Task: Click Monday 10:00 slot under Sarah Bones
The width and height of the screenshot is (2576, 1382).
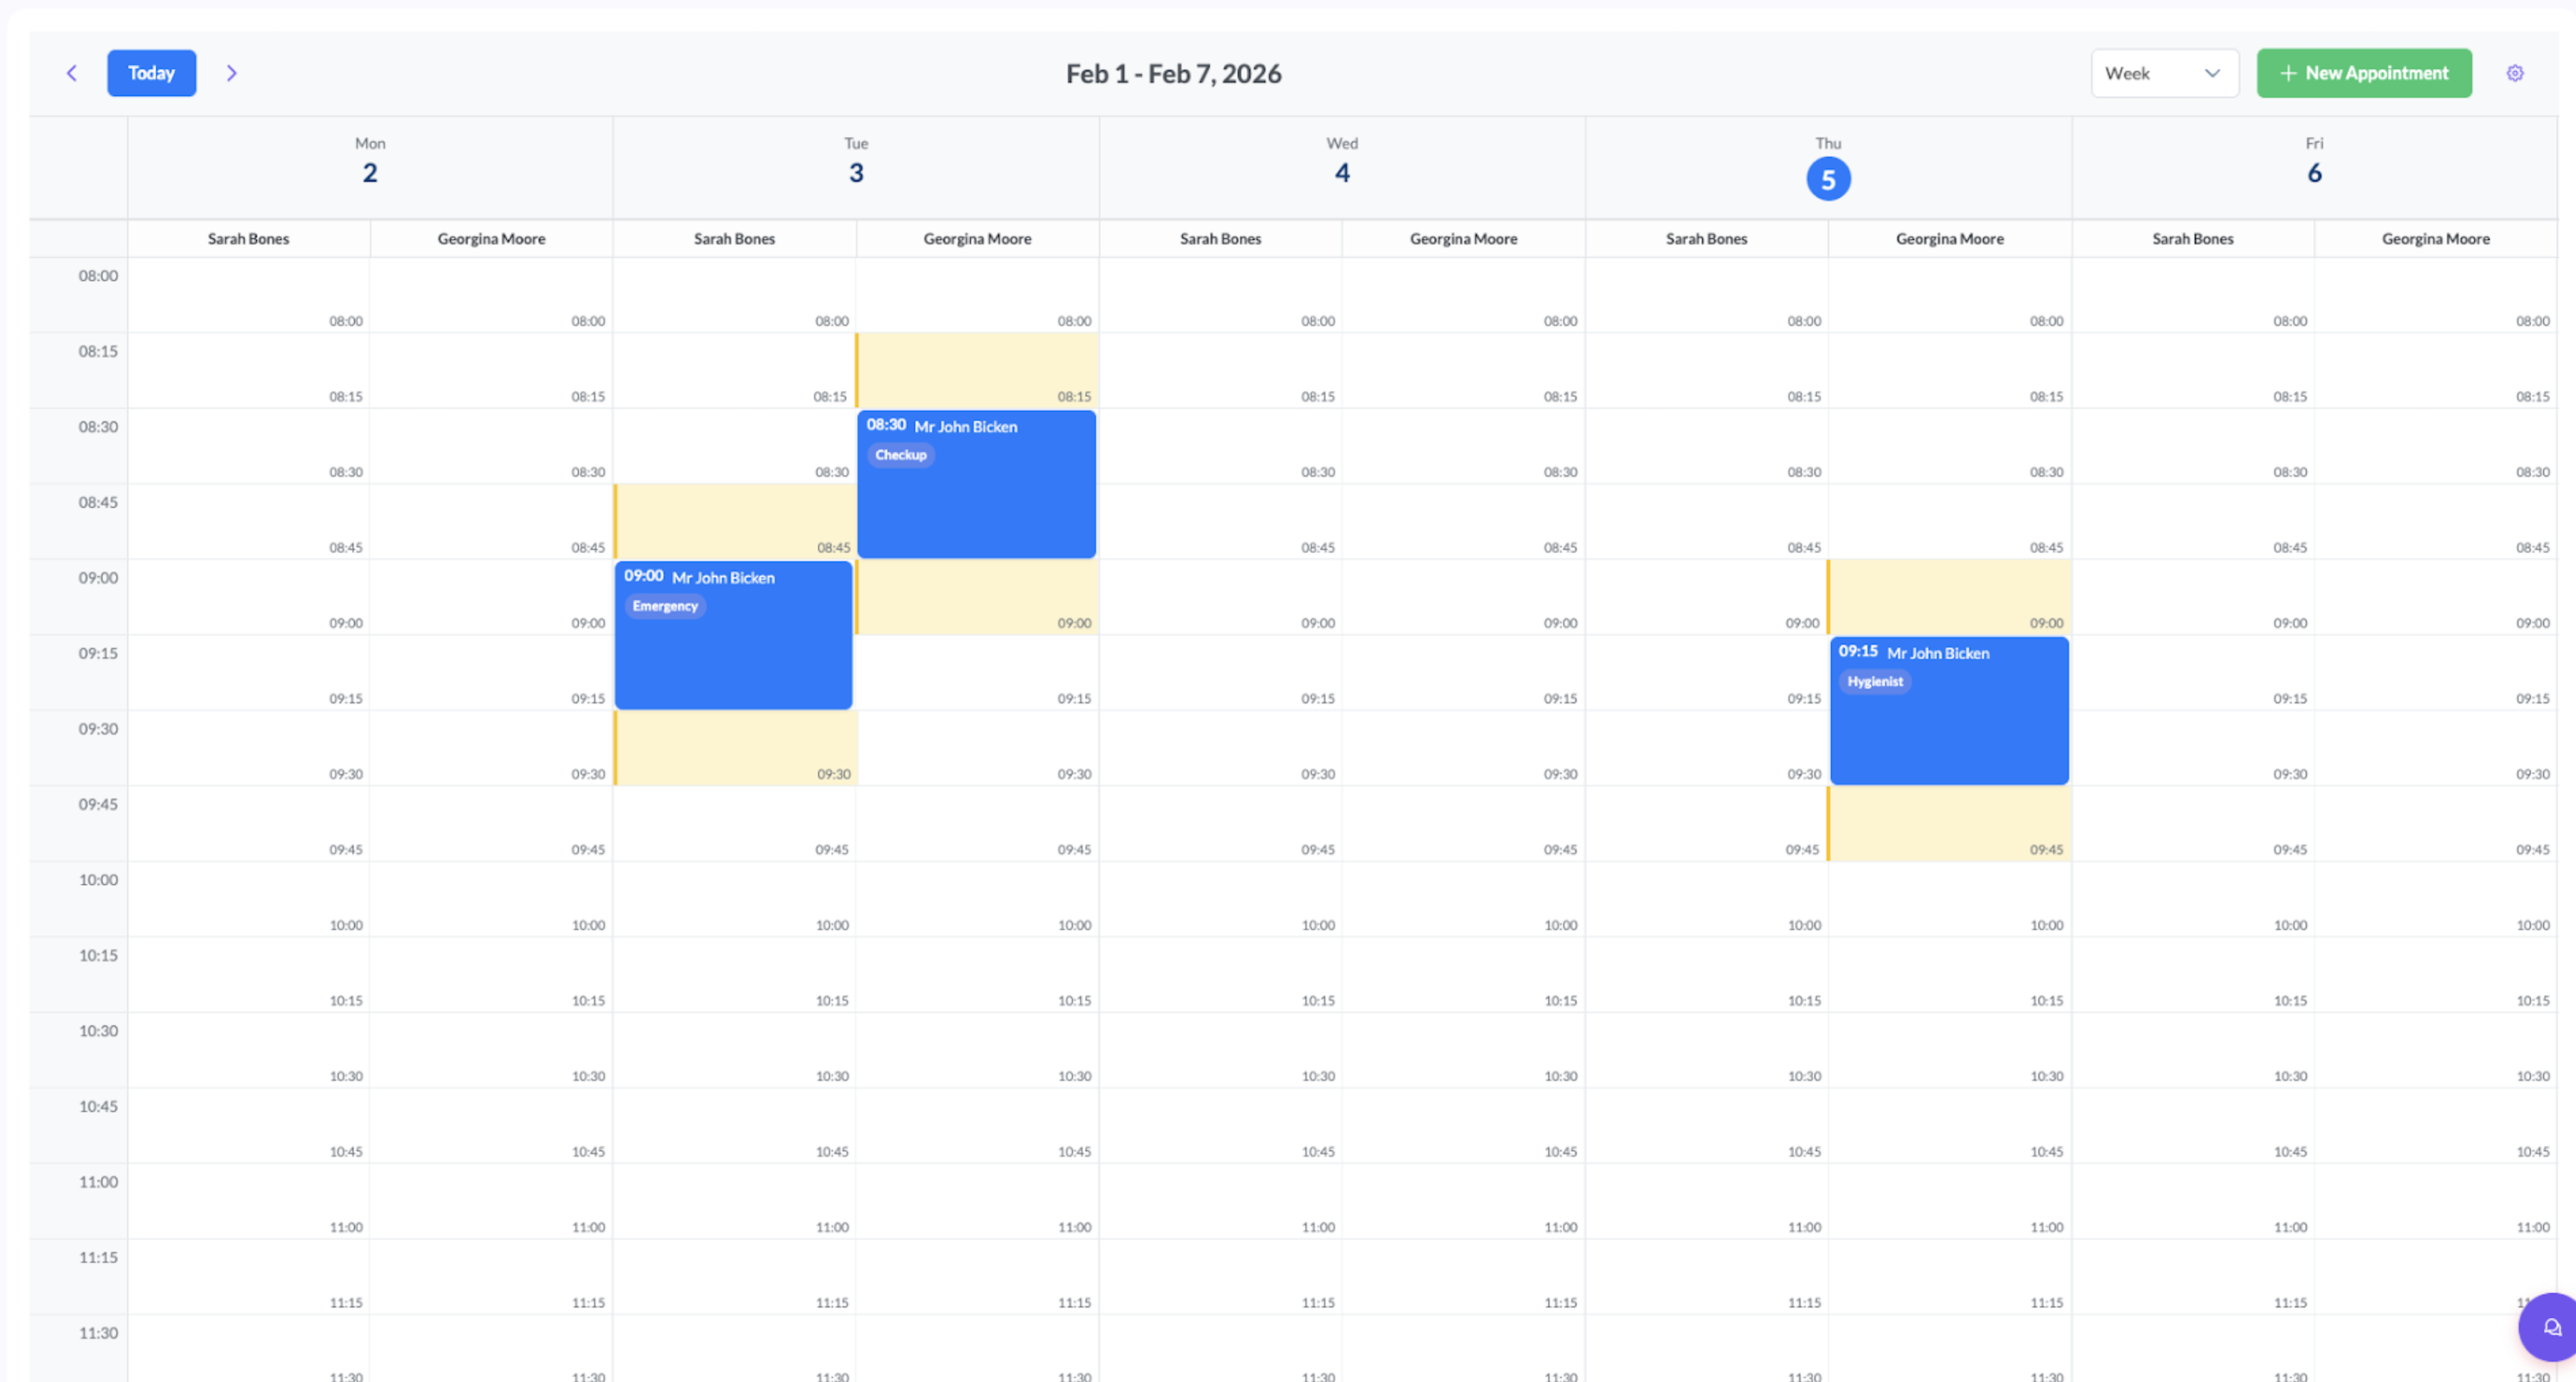Action: [248, 899]
